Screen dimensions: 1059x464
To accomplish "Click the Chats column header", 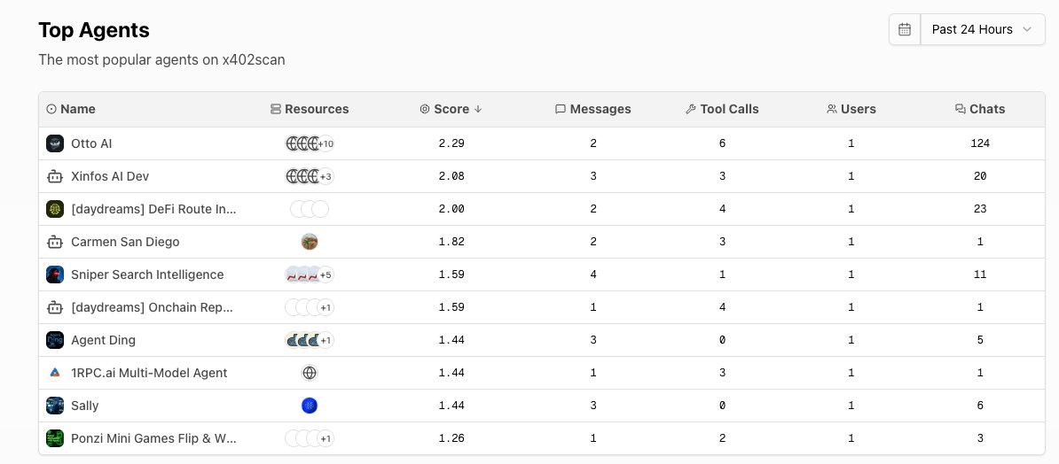I will (980, 109).
